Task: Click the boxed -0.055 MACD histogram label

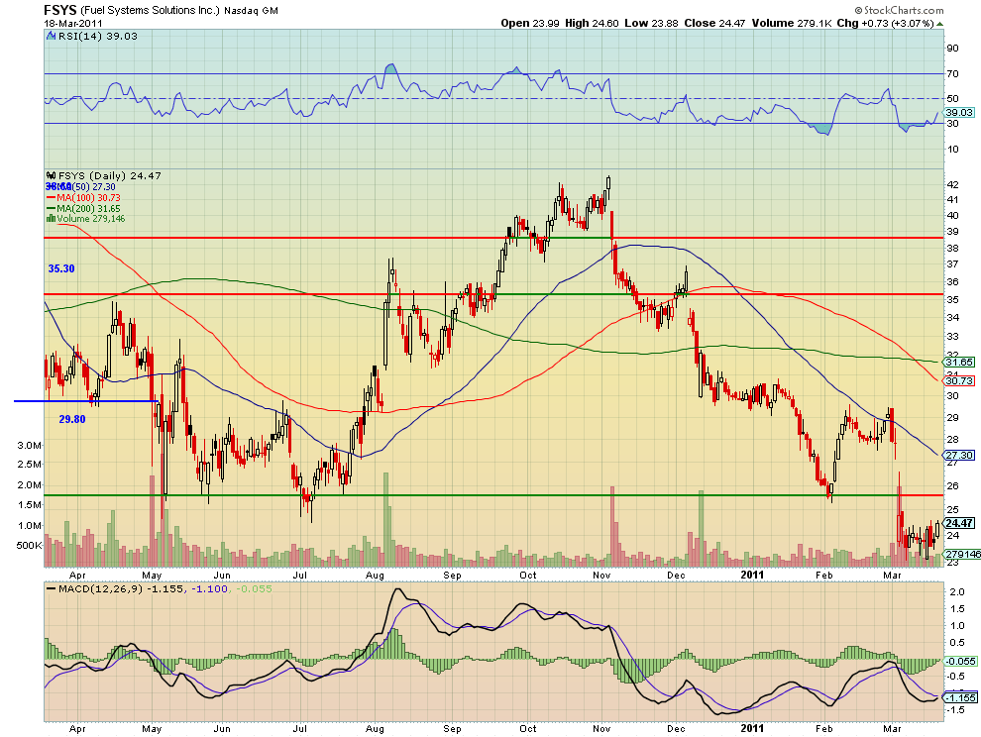Action: click(961, 662)
